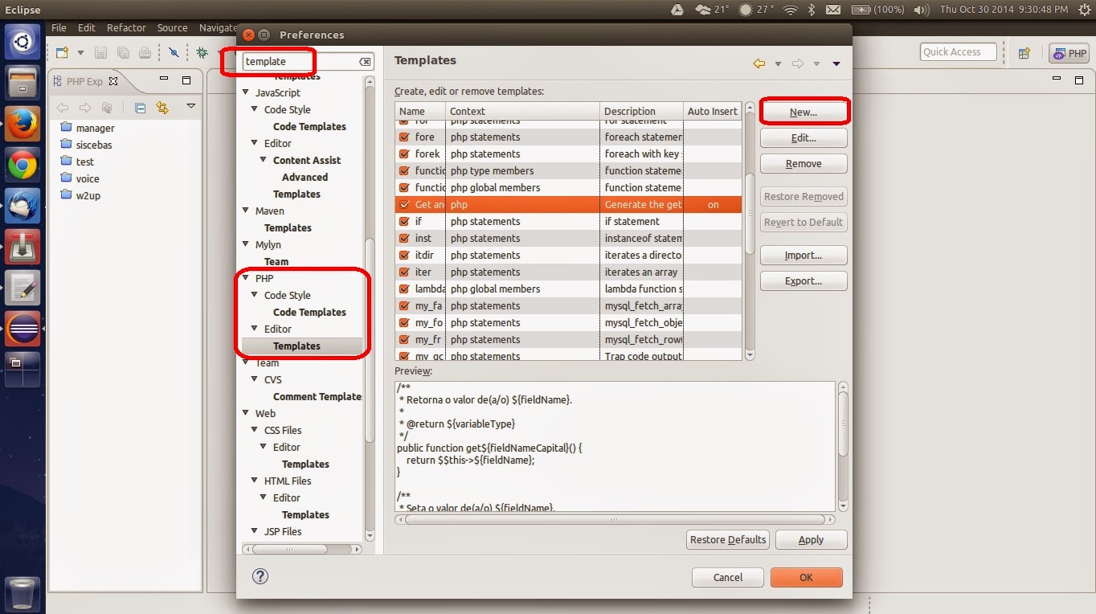Open the Ubuntu Dash launcher
The height and width of the screenshot is (614, 1096).
[22, 42]
